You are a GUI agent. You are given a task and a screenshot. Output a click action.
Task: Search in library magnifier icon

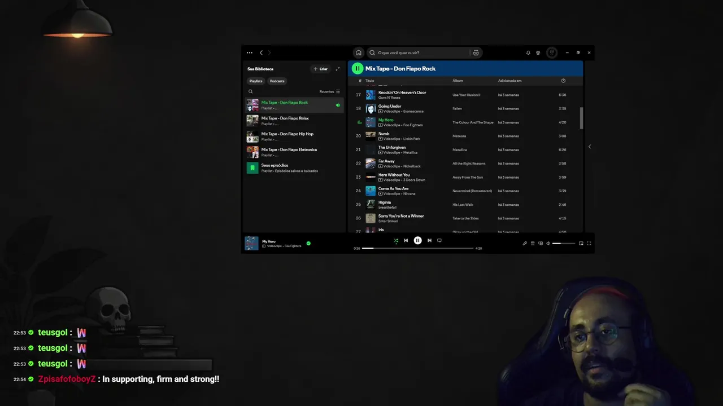[x=251, y=91]
